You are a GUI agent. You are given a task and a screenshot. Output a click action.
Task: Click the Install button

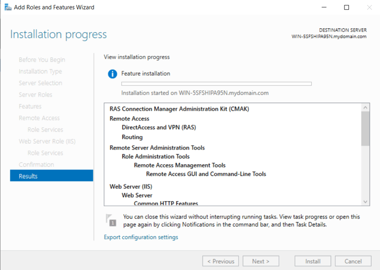click(x=313, y=261)
